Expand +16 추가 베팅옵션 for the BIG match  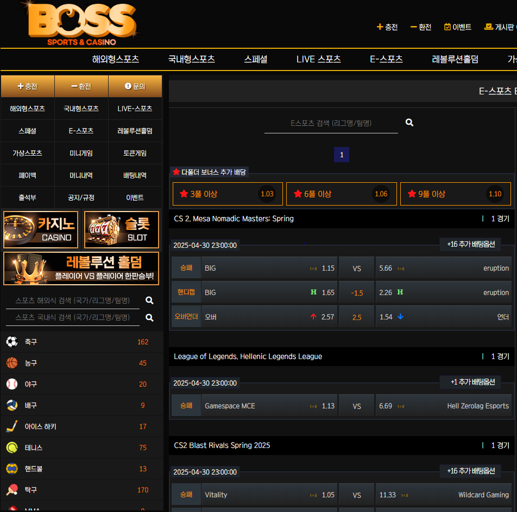point(470,244)
